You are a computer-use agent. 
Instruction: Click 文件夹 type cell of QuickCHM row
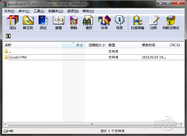coord(113,57)
